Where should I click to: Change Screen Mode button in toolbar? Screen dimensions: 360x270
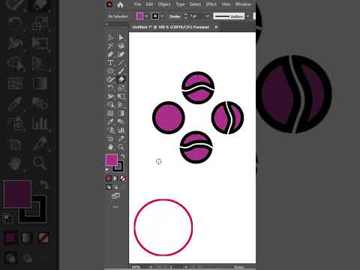[x=115, y=196]
